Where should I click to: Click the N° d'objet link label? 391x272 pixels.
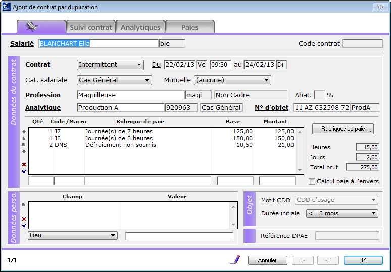coord(271,108)
